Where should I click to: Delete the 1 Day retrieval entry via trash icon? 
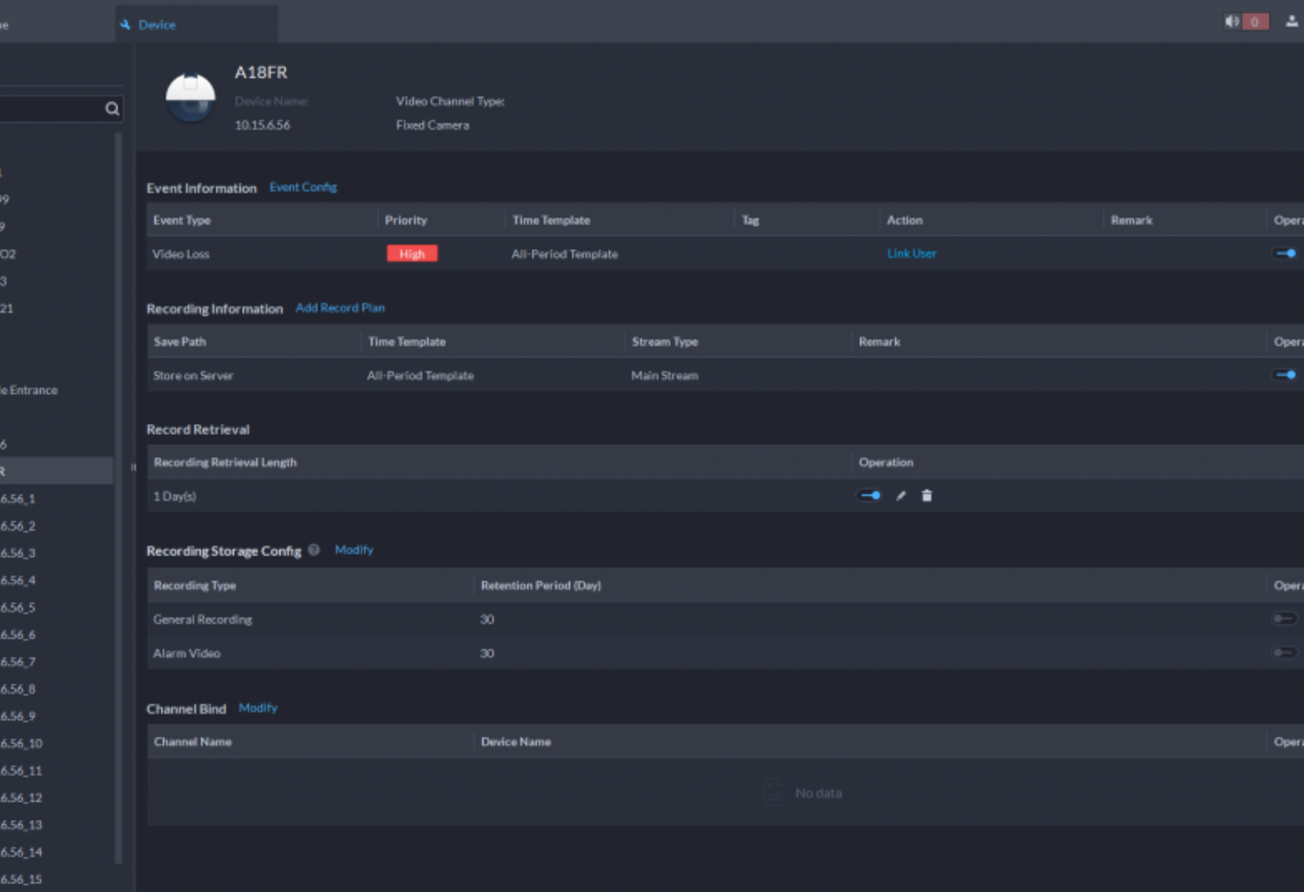click(x=927, y=496)
